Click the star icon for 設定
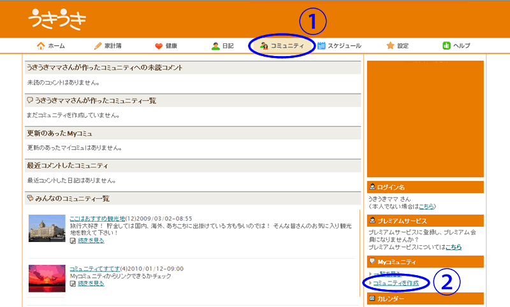This screenshot has height=307, width=510. pyautogui.click(x=390, y=46)
